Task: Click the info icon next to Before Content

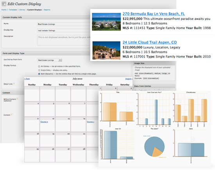Action: 17,99
